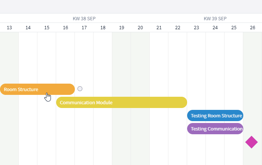Click day 18 in the timeline header
Viewport: 262px width, 165px height.
click(103, 28)
